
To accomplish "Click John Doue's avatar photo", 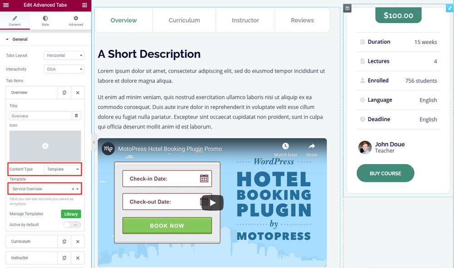I will tap(365, 148).
